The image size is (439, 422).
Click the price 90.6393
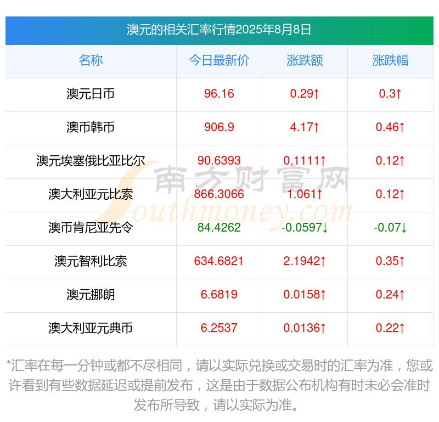(x=219, y=161)
